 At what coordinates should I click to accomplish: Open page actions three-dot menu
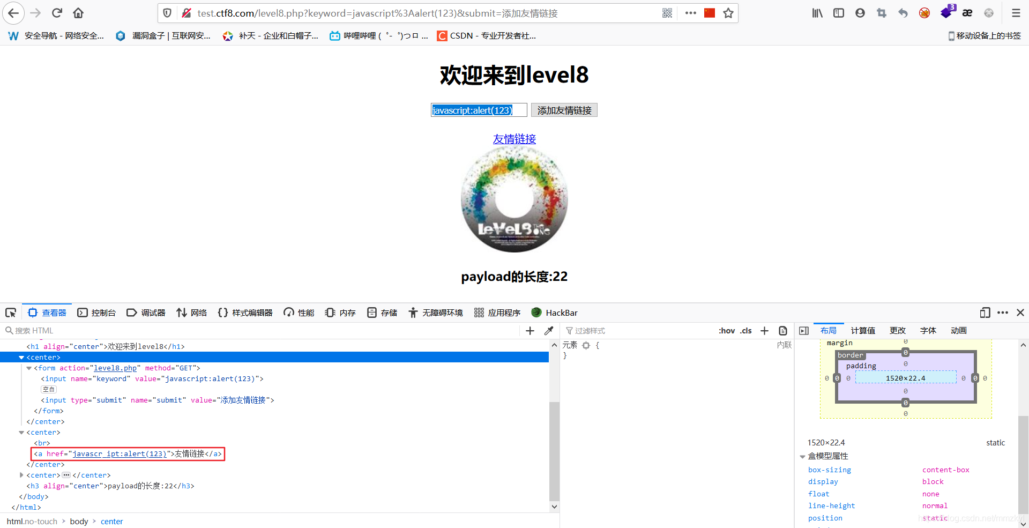(x=690, y=13)
